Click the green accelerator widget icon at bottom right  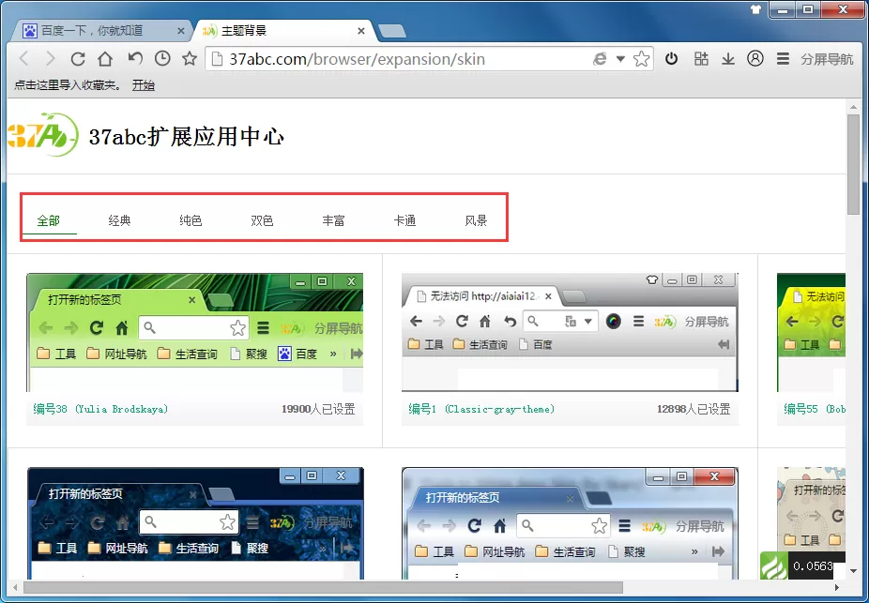click(773, 565)
